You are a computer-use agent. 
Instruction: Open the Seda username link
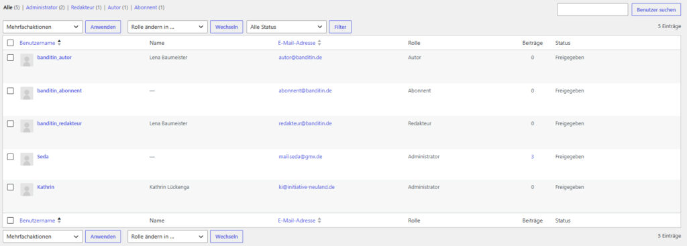(x=43, y=156)
